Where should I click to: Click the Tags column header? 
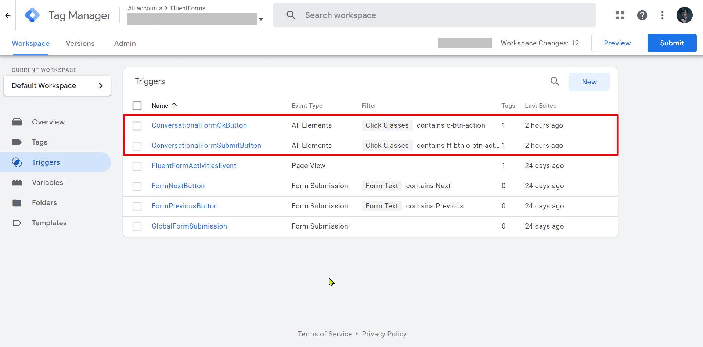pos(508,106)
